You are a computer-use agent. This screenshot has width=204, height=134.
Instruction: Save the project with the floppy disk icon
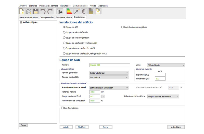[x=36, y=11]
